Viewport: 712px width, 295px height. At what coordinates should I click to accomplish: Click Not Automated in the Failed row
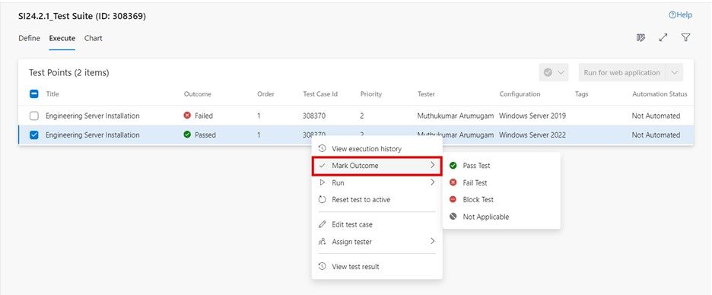pos(656,116)
